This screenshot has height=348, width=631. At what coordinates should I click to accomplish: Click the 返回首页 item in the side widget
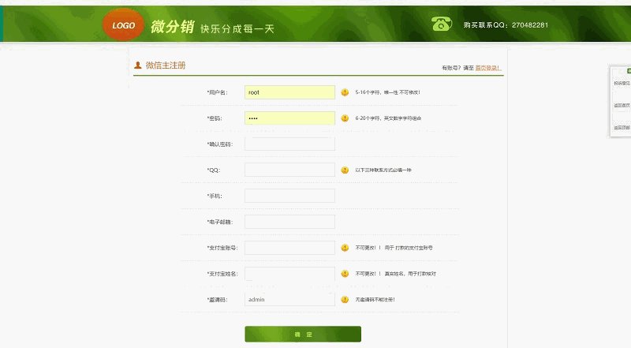622,105
